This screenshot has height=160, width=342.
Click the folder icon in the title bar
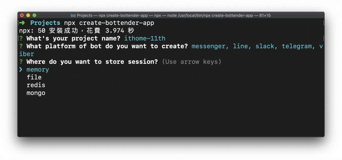click(x=73, y=15)
